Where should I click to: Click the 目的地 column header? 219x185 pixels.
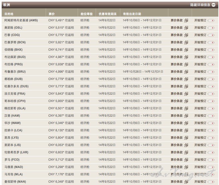pos(9,14)
